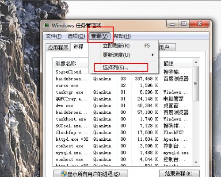
Task: Select the taskhost.exe process
Action: (x=122, y=119)
